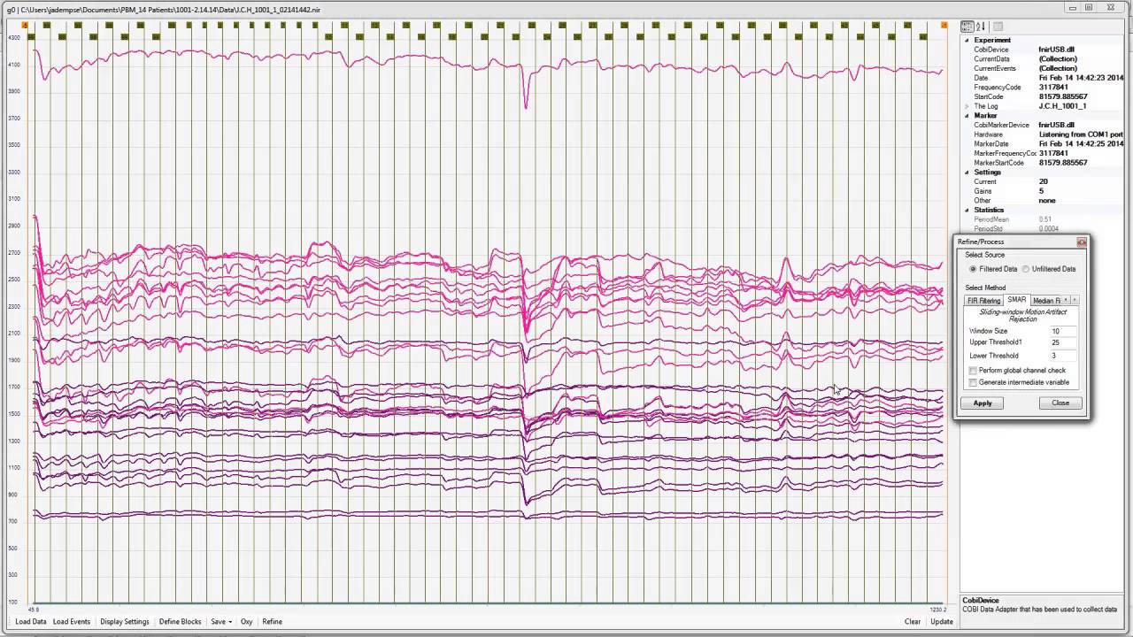Click the Apply button

983,403
